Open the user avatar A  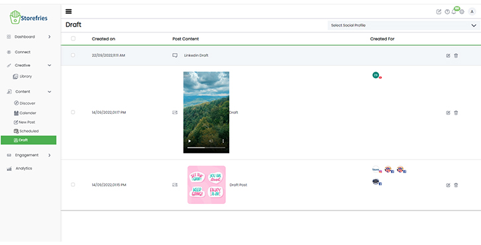click(x=472, y=12)
